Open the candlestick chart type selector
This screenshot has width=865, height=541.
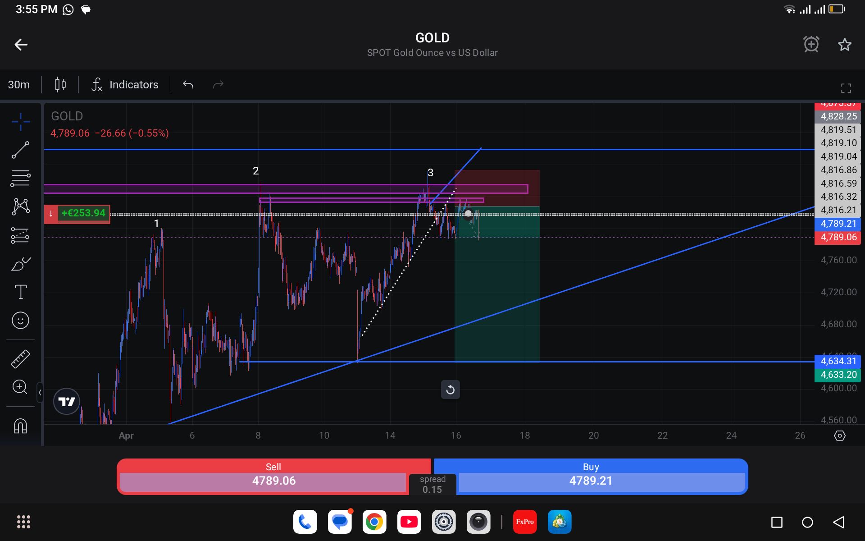pyautogui.click(x=60, y=85)
